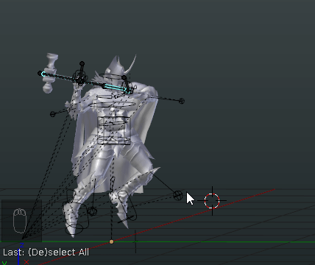
Task: Select the elbow pole target right of the shoulder
Action: (x=182, y=101)
